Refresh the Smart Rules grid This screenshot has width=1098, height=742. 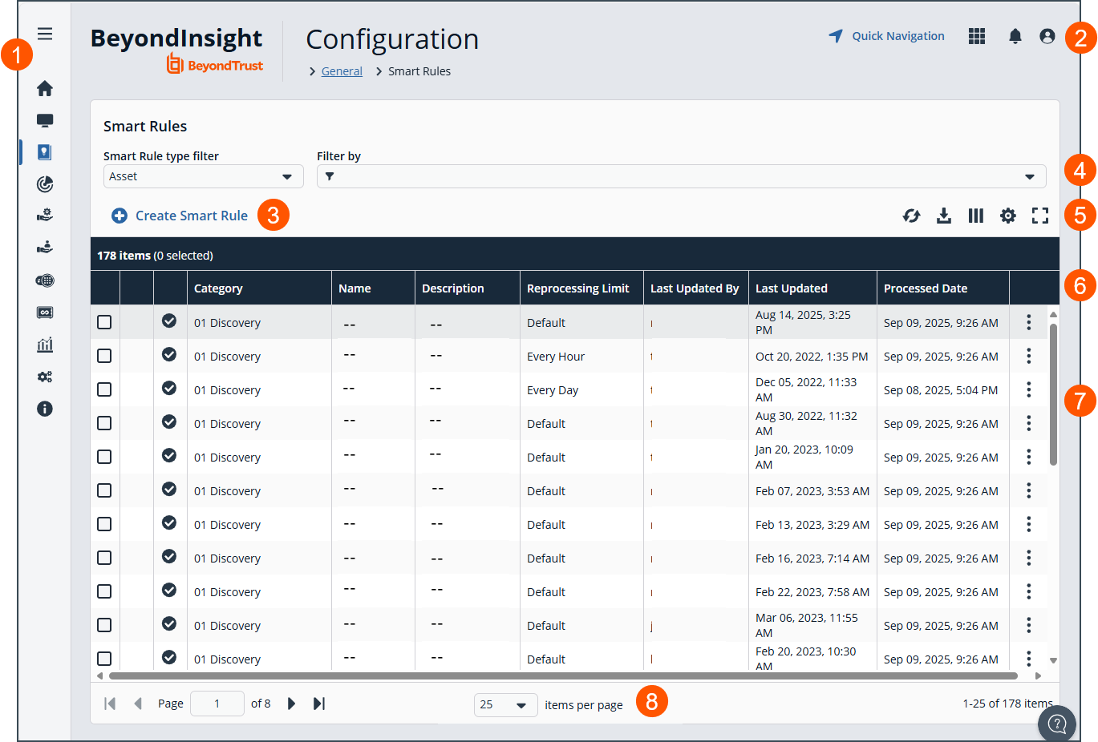click(x=912, y=216)
